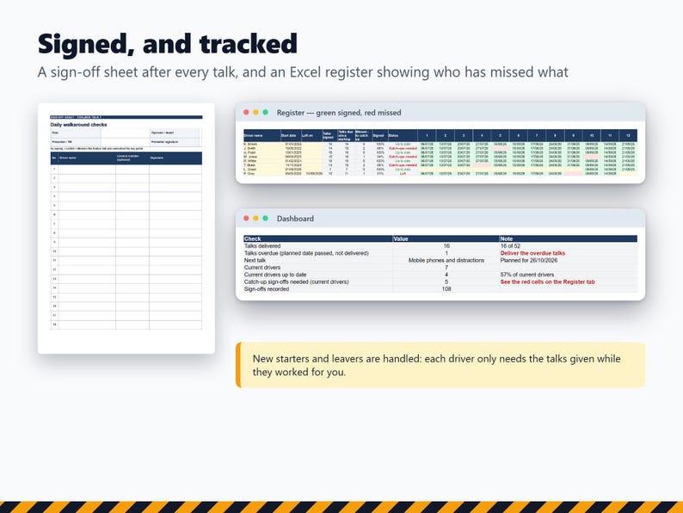Click 'Presenter signature' field on the sign-off sheet
This screenshot has width=683, height=513.
pos(175,142)
